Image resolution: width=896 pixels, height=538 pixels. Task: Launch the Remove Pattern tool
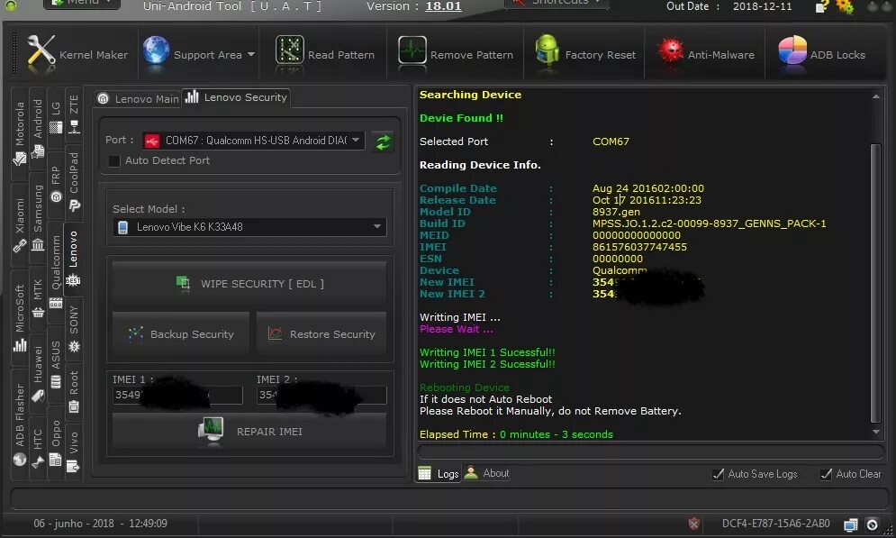tap(456, 54)
